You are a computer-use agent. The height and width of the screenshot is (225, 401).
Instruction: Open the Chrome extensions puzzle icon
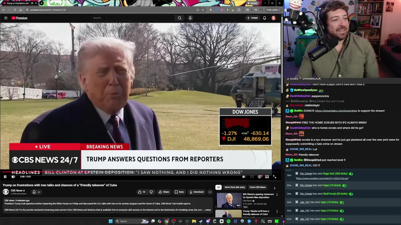tap(239, 10)
